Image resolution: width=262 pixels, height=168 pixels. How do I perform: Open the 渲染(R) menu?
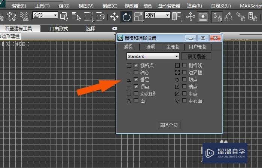click(x=195, y=6)
